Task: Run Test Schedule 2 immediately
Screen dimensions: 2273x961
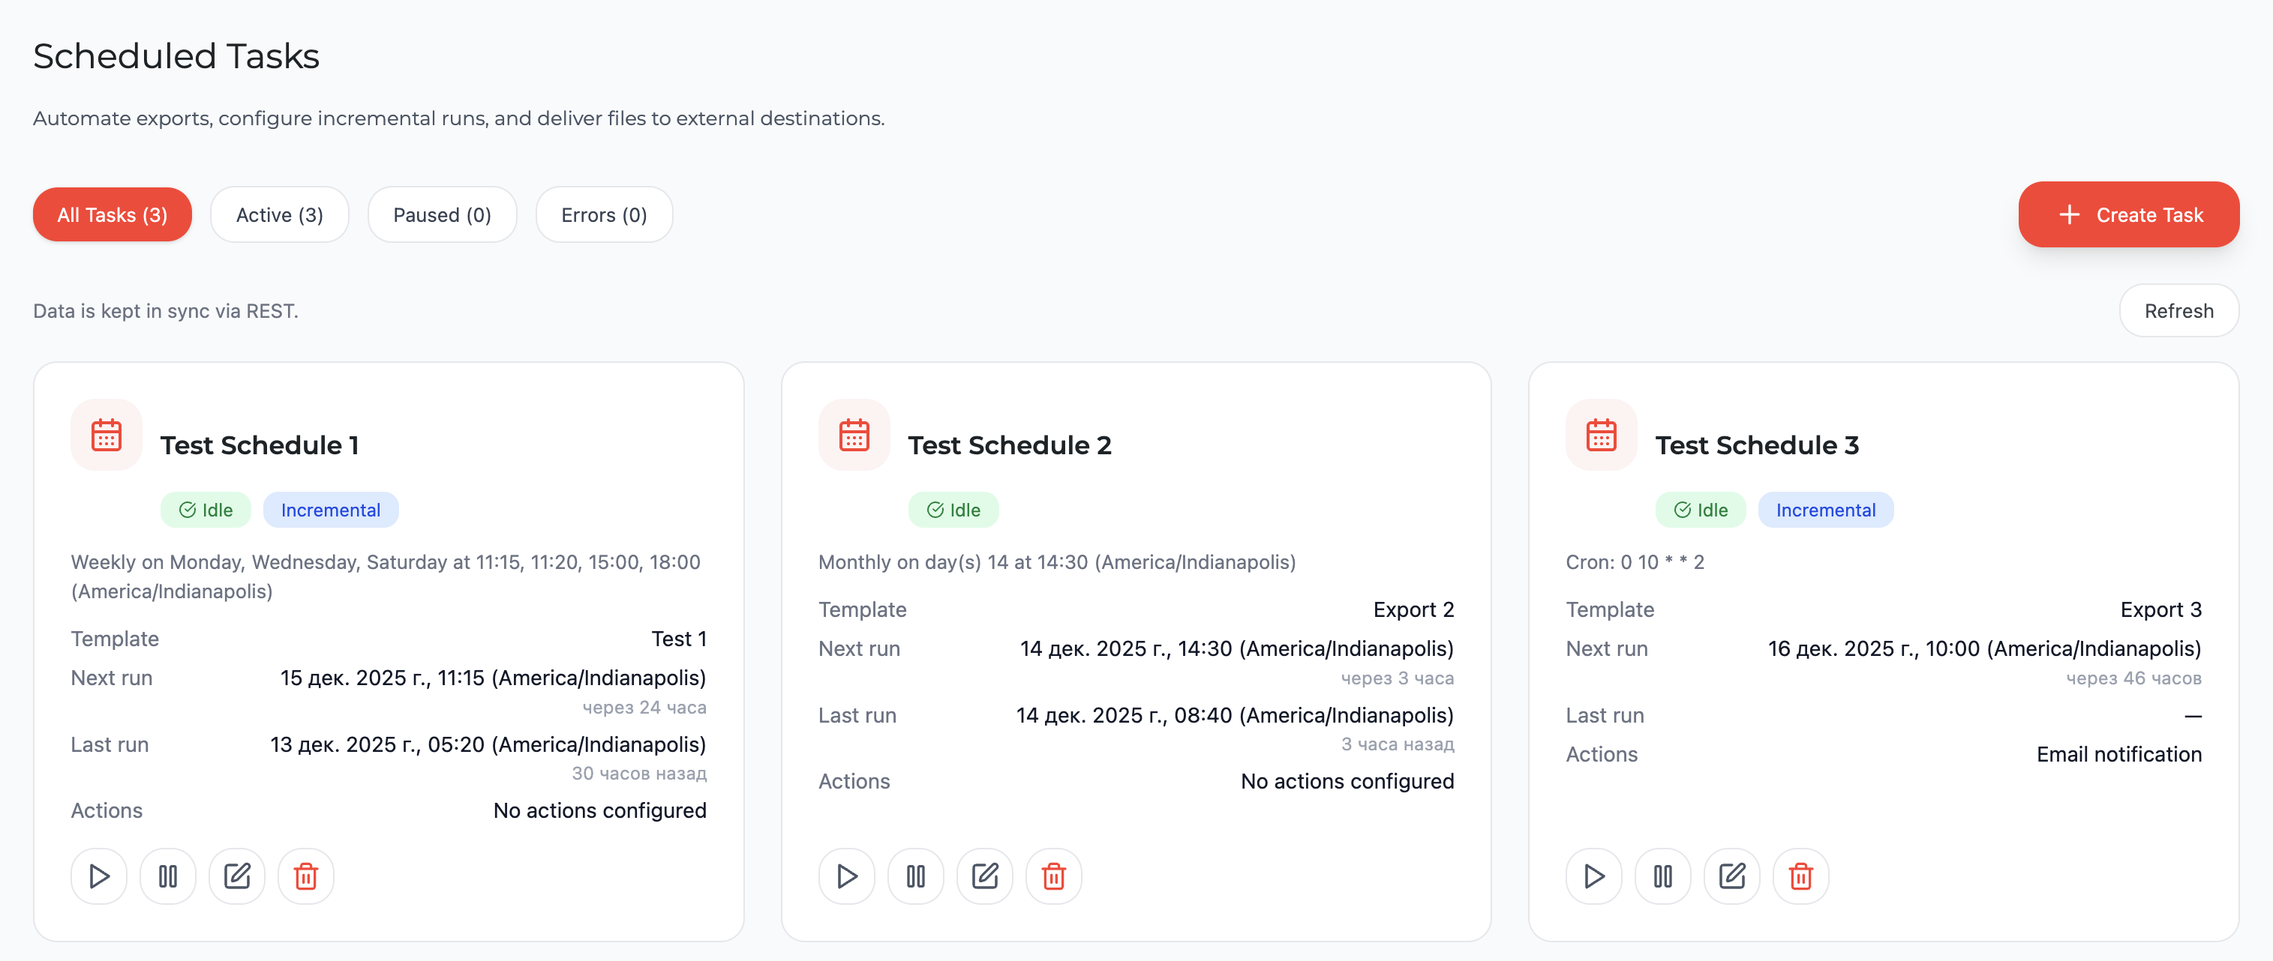Action: pos(846,876)
